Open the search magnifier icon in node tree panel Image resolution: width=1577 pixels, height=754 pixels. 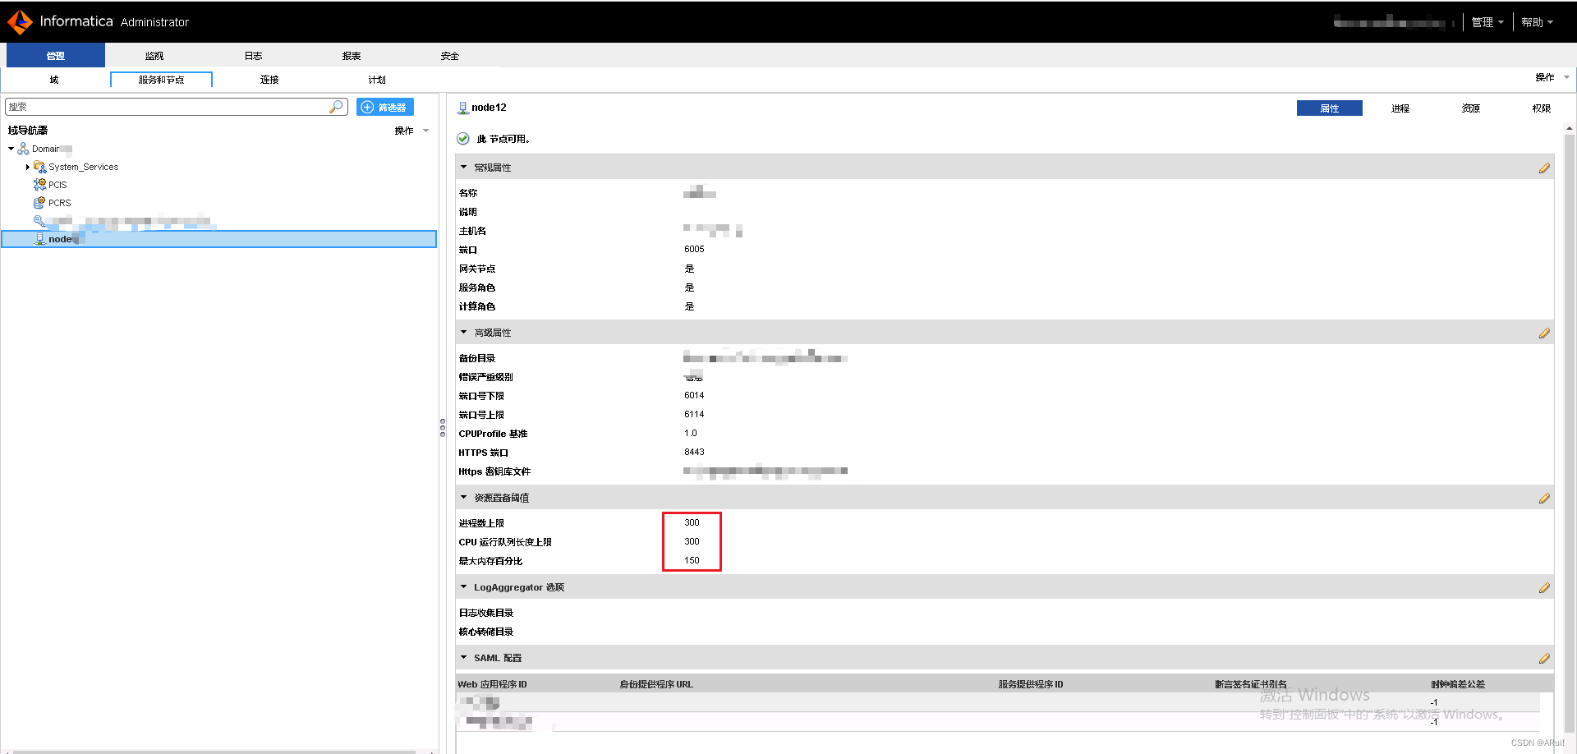click(336, 106)
